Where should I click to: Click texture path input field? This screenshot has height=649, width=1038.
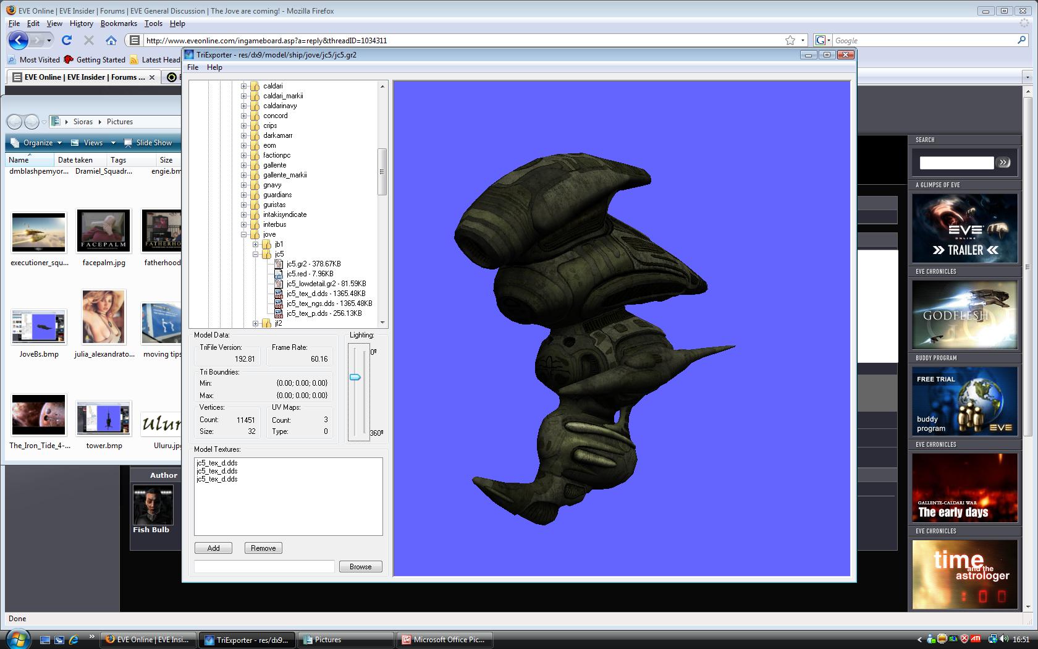(264, 566)
